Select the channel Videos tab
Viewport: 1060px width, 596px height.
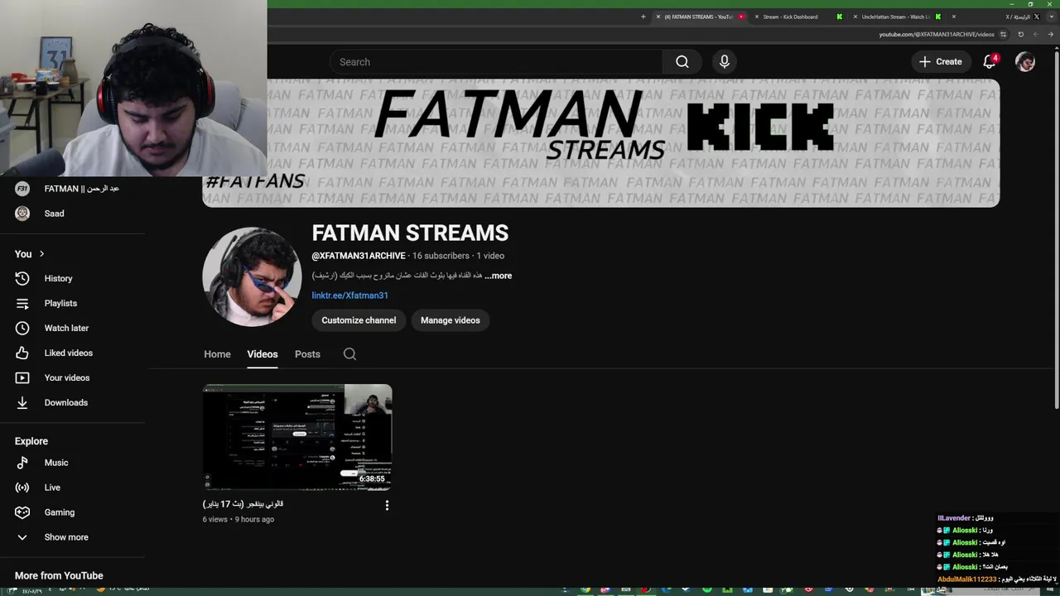[x=263, y=354]
